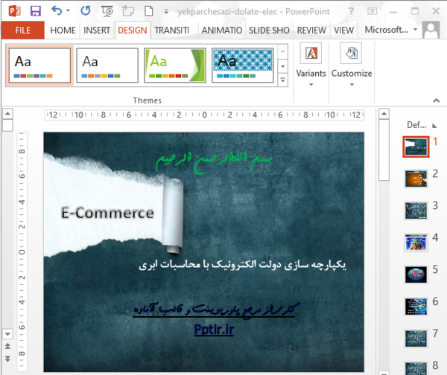This screenshot has width=447, height=375.
Task: Click the horizontal ruler
Action: click(x=204, y=115)
